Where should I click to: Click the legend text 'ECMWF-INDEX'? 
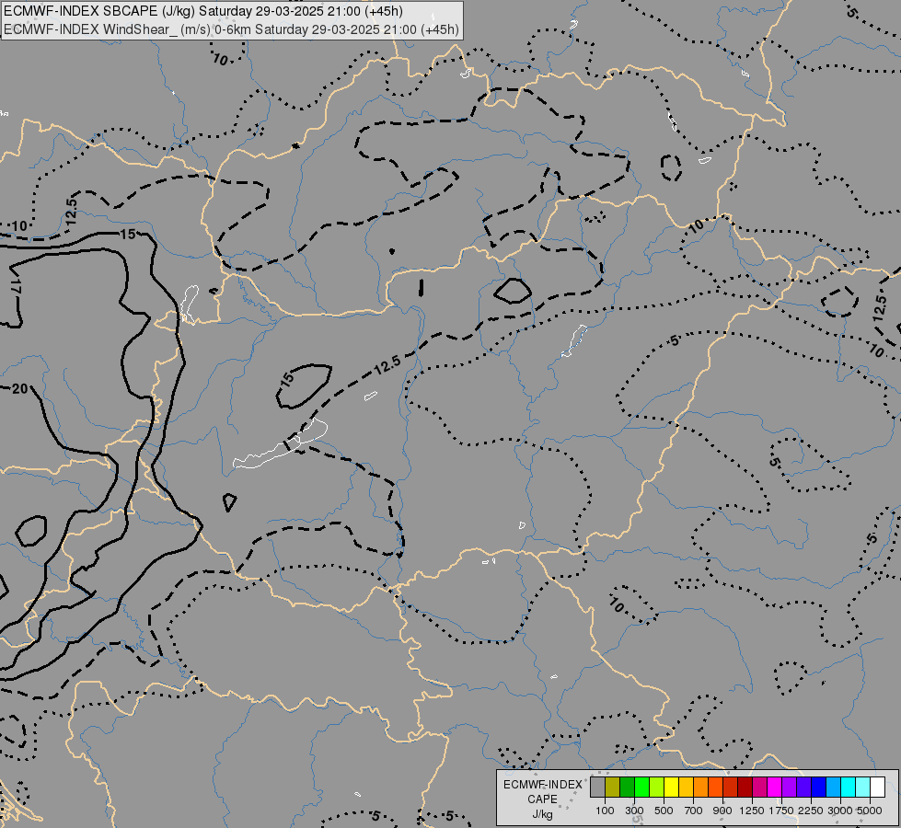click(x=543, y=785)
